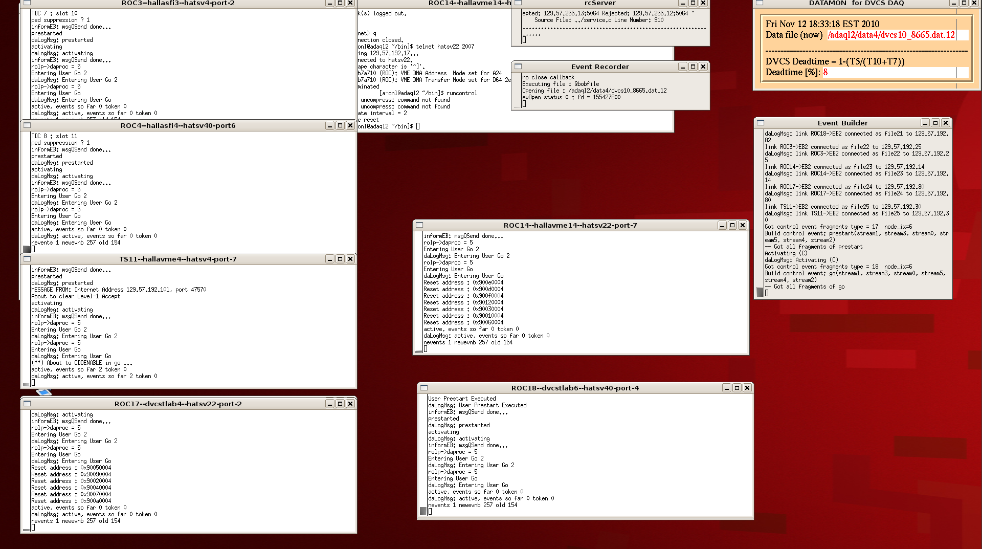Click line 'About to clear Level-1 Accept' in TS11
The height and width of the screenshot is (549, 982).
click(x=76, y=296)
